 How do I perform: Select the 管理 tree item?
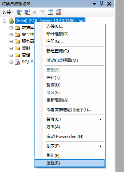(x=26, y=55)
